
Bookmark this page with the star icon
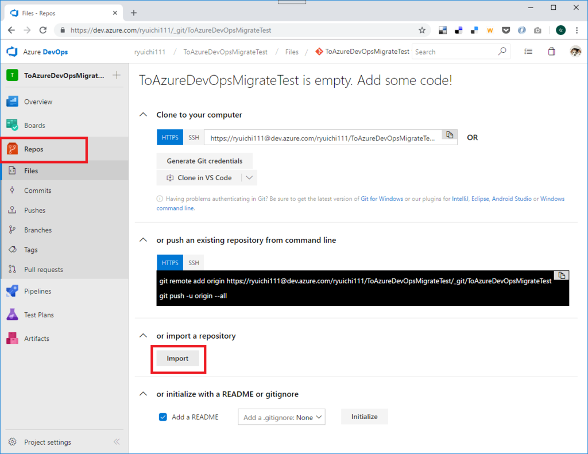point(422,30)
